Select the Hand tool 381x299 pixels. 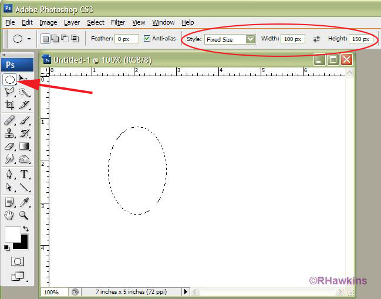tap(10, 215)
